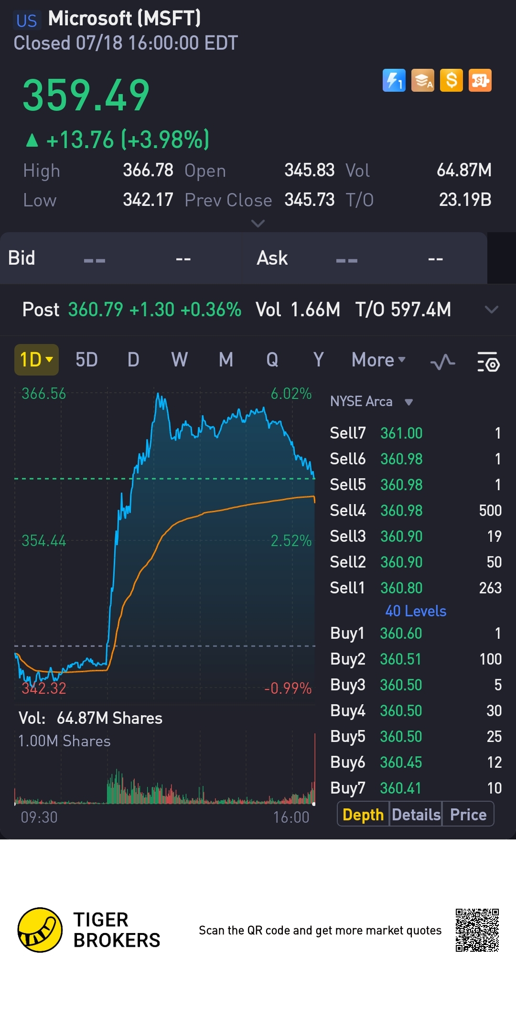Switch order book to Depth view
The image size is (516, 1021).
coord(363,815)
